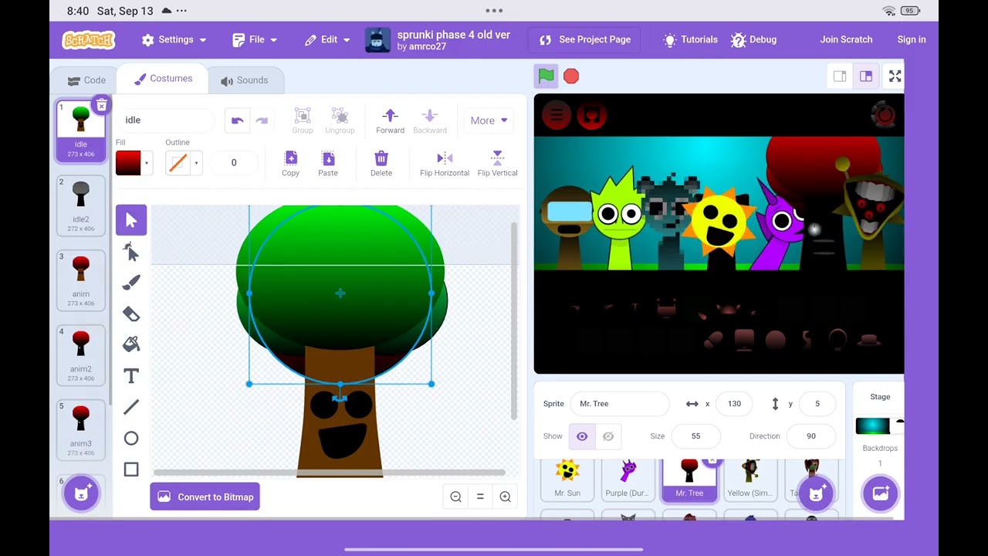Select the Eraser tool

[131, 314]
